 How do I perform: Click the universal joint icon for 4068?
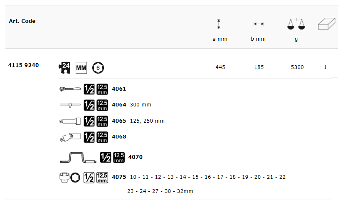(x=69, y=136)
